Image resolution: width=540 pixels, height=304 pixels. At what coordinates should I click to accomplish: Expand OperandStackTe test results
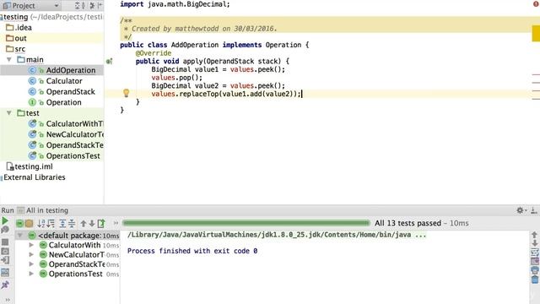pyautogui.click(x=31, y=264)
